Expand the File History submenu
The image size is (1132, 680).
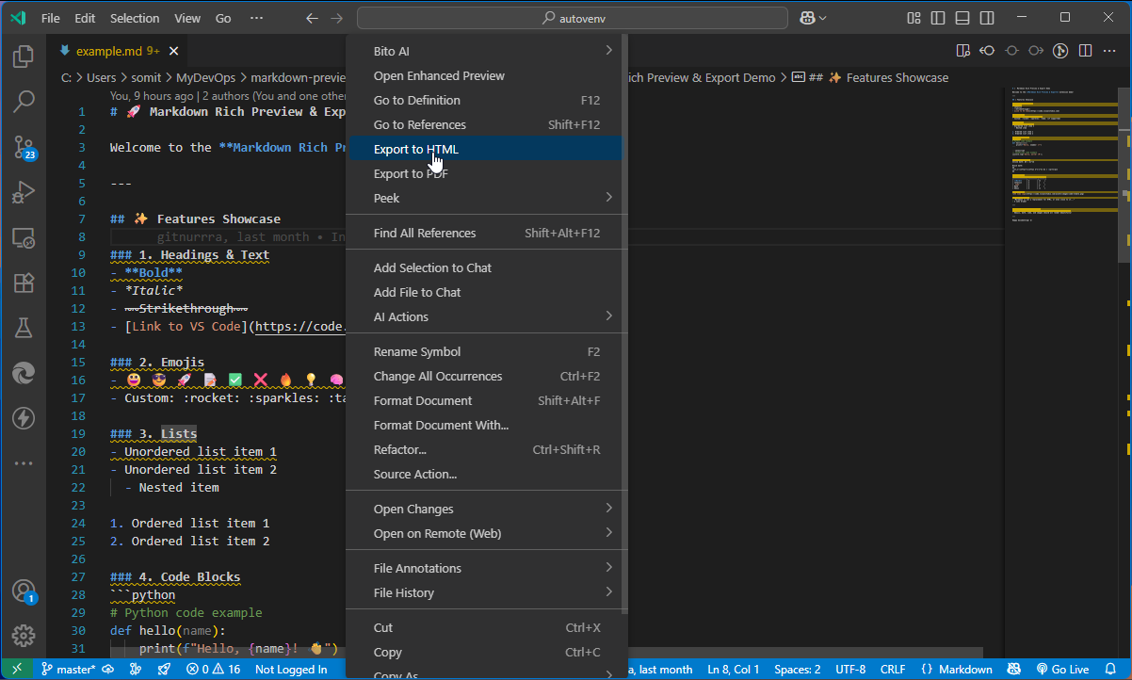(485, 592)
